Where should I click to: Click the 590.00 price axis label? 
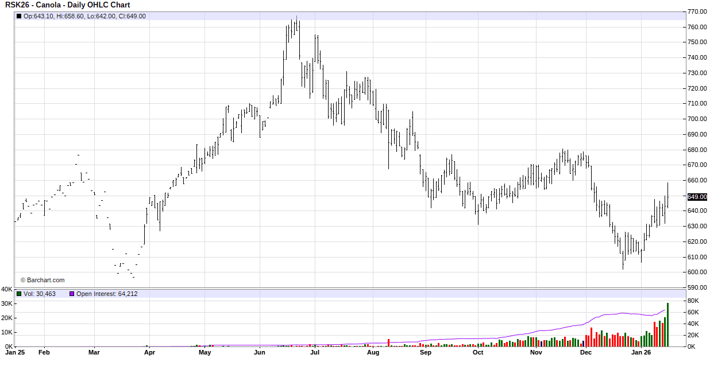697,287
